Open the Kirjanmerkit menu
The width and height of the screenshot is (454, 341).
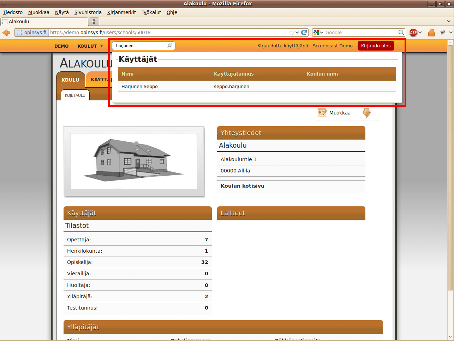pos(121,12)
